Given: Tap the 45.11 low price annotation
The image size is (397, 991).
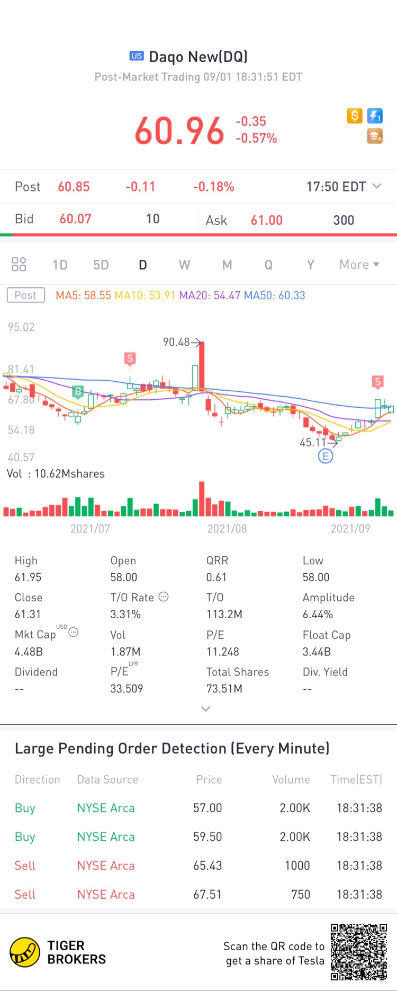Looking at the screenshot, I should (x=319, y=442).
